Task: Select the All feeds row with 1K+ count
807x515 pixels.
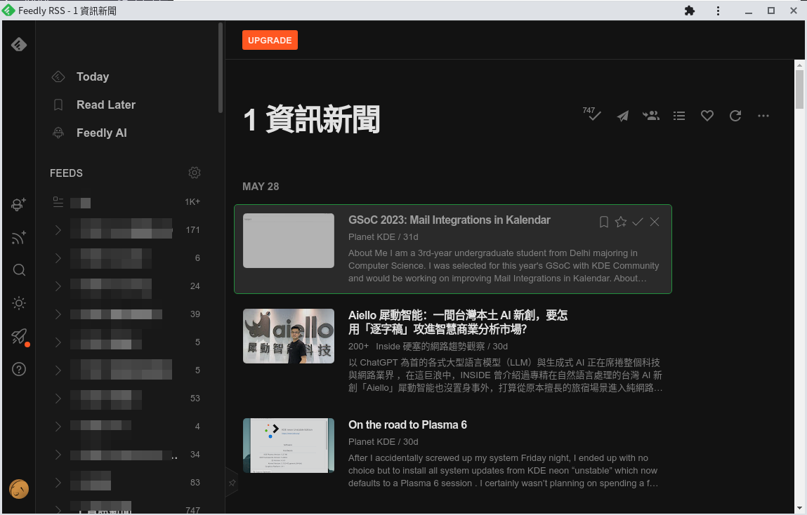Action: [x=126, y=202]
